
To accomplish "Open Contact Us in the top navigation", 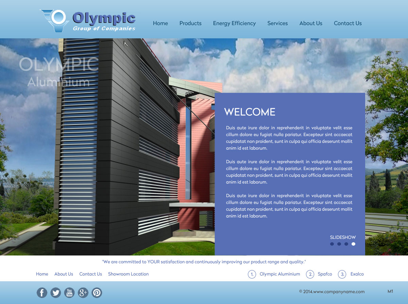I will tap(348, 23).
